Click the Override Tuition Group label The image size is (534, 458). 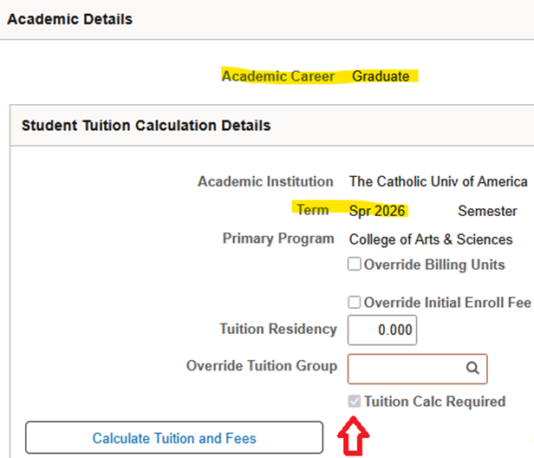[x=262, y=366]
